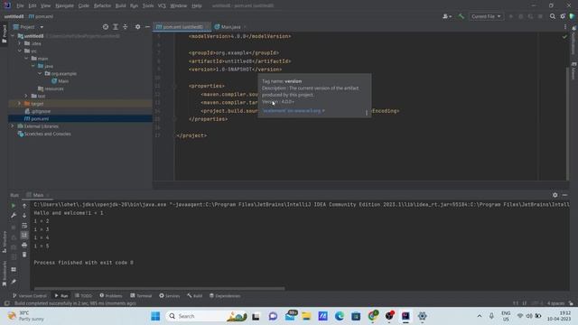Open editor tabs more-options menu
Viewport: 578px width, 325px height.
coord(565,27)
